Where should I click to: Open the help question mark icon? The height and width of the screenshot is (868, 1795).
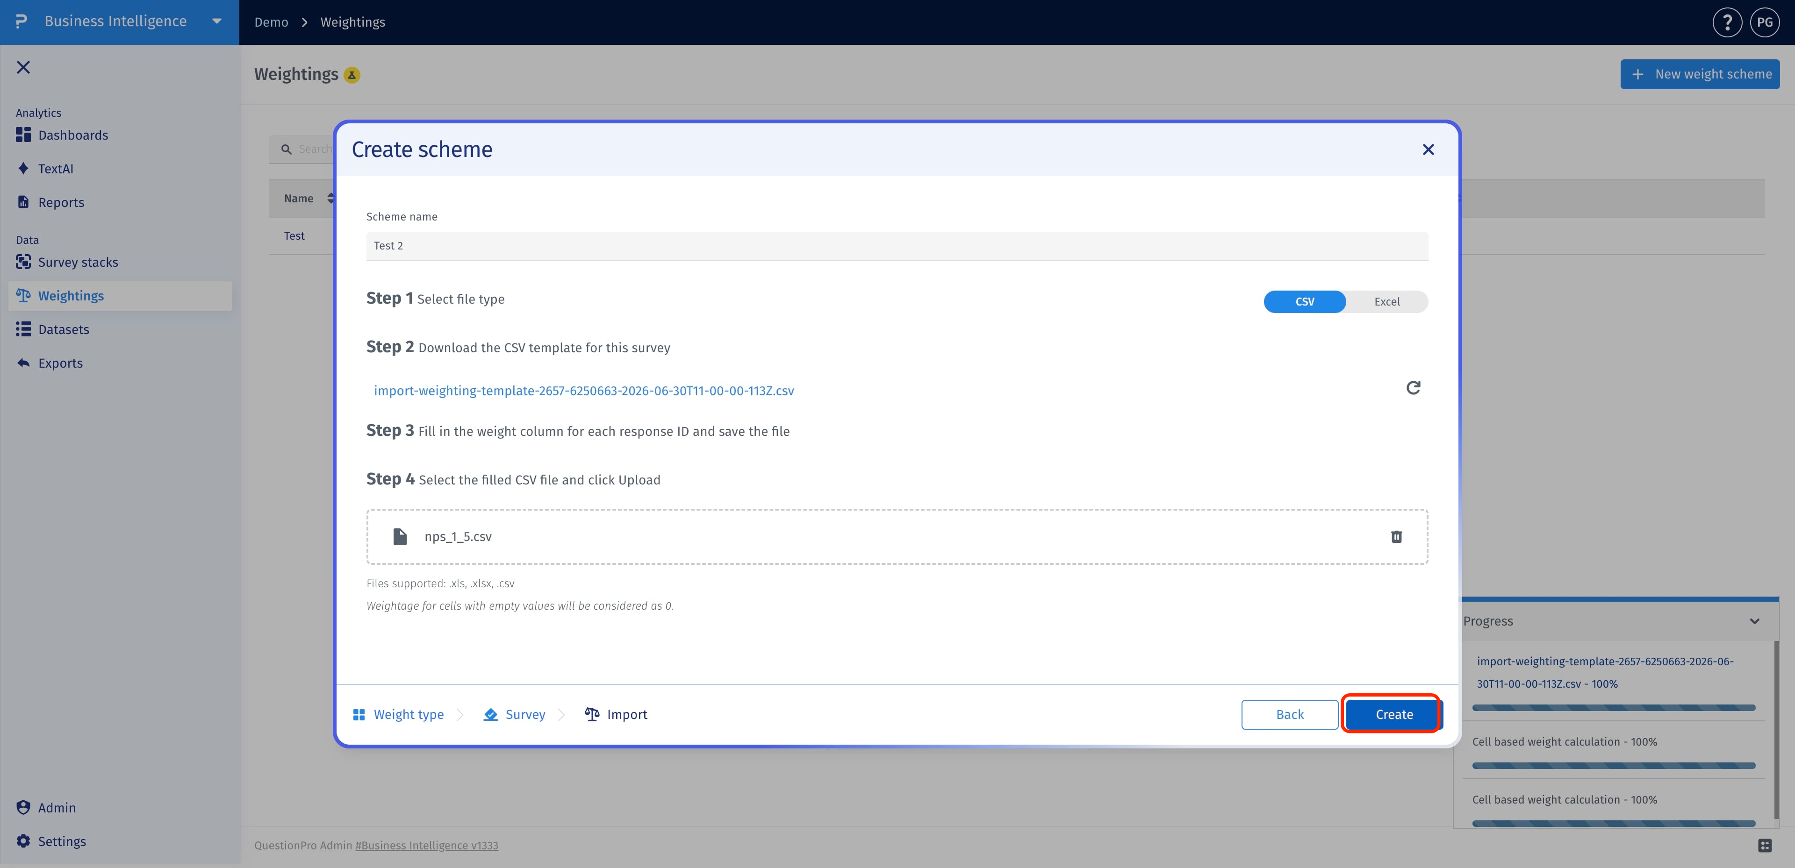click(x=1727, y=22)
